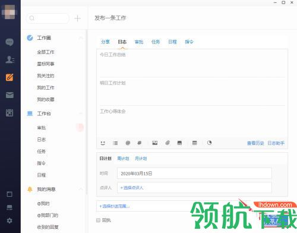
Task: Mention someone with the @ toolbar icon
Action: [x=128, y=143]
